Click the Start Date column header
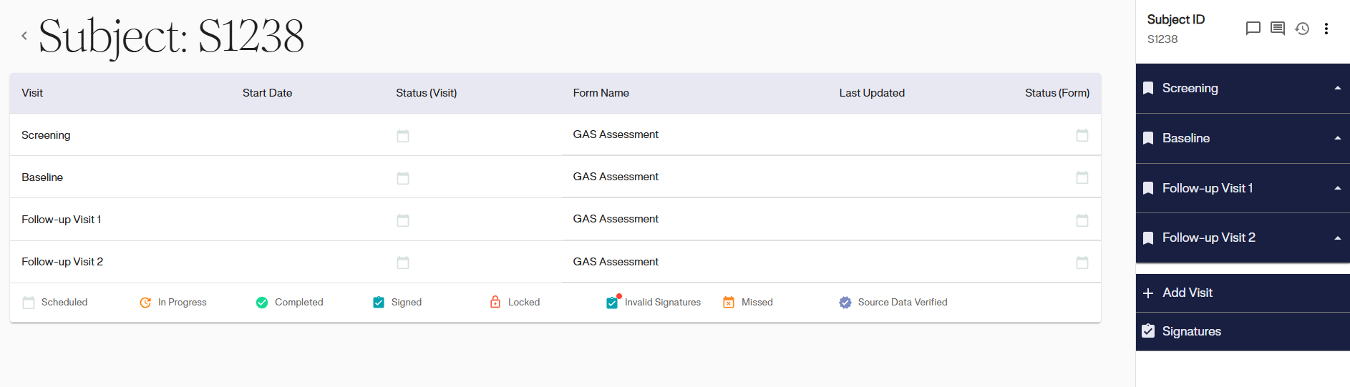The image size is (1350, 387). (x=267, y=93)
